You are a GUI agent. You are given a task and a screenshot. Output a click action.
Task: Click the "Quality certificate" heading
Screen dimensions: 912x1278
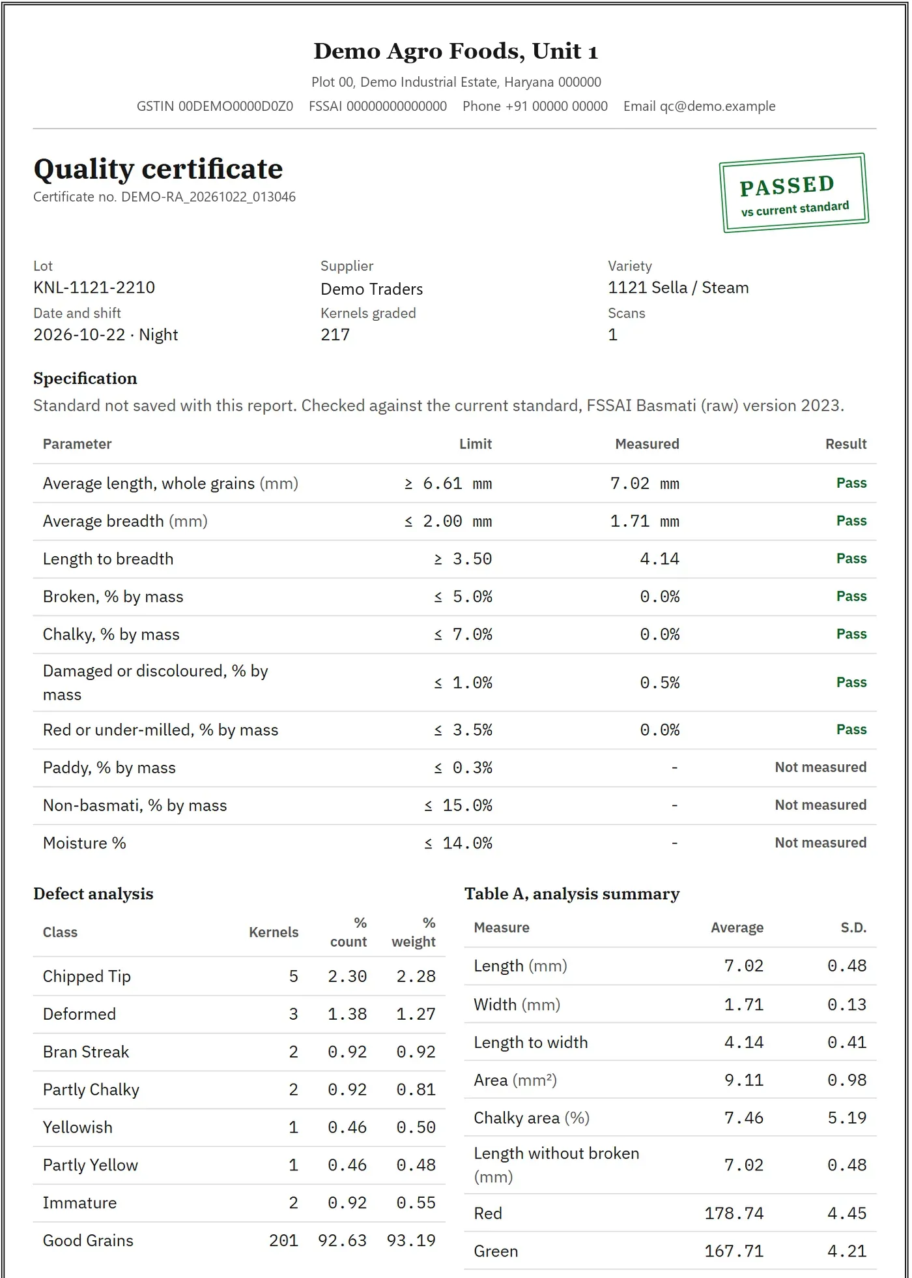click(158, 169)
